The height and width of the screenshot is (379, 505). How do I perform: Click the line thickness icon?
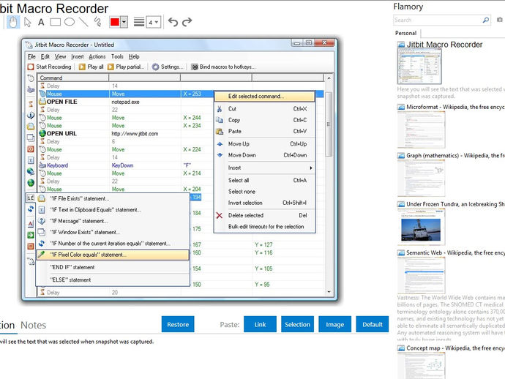click(139, 22)
